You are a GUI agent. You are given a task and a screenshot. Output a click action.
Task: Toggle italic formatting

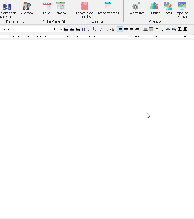89,30
